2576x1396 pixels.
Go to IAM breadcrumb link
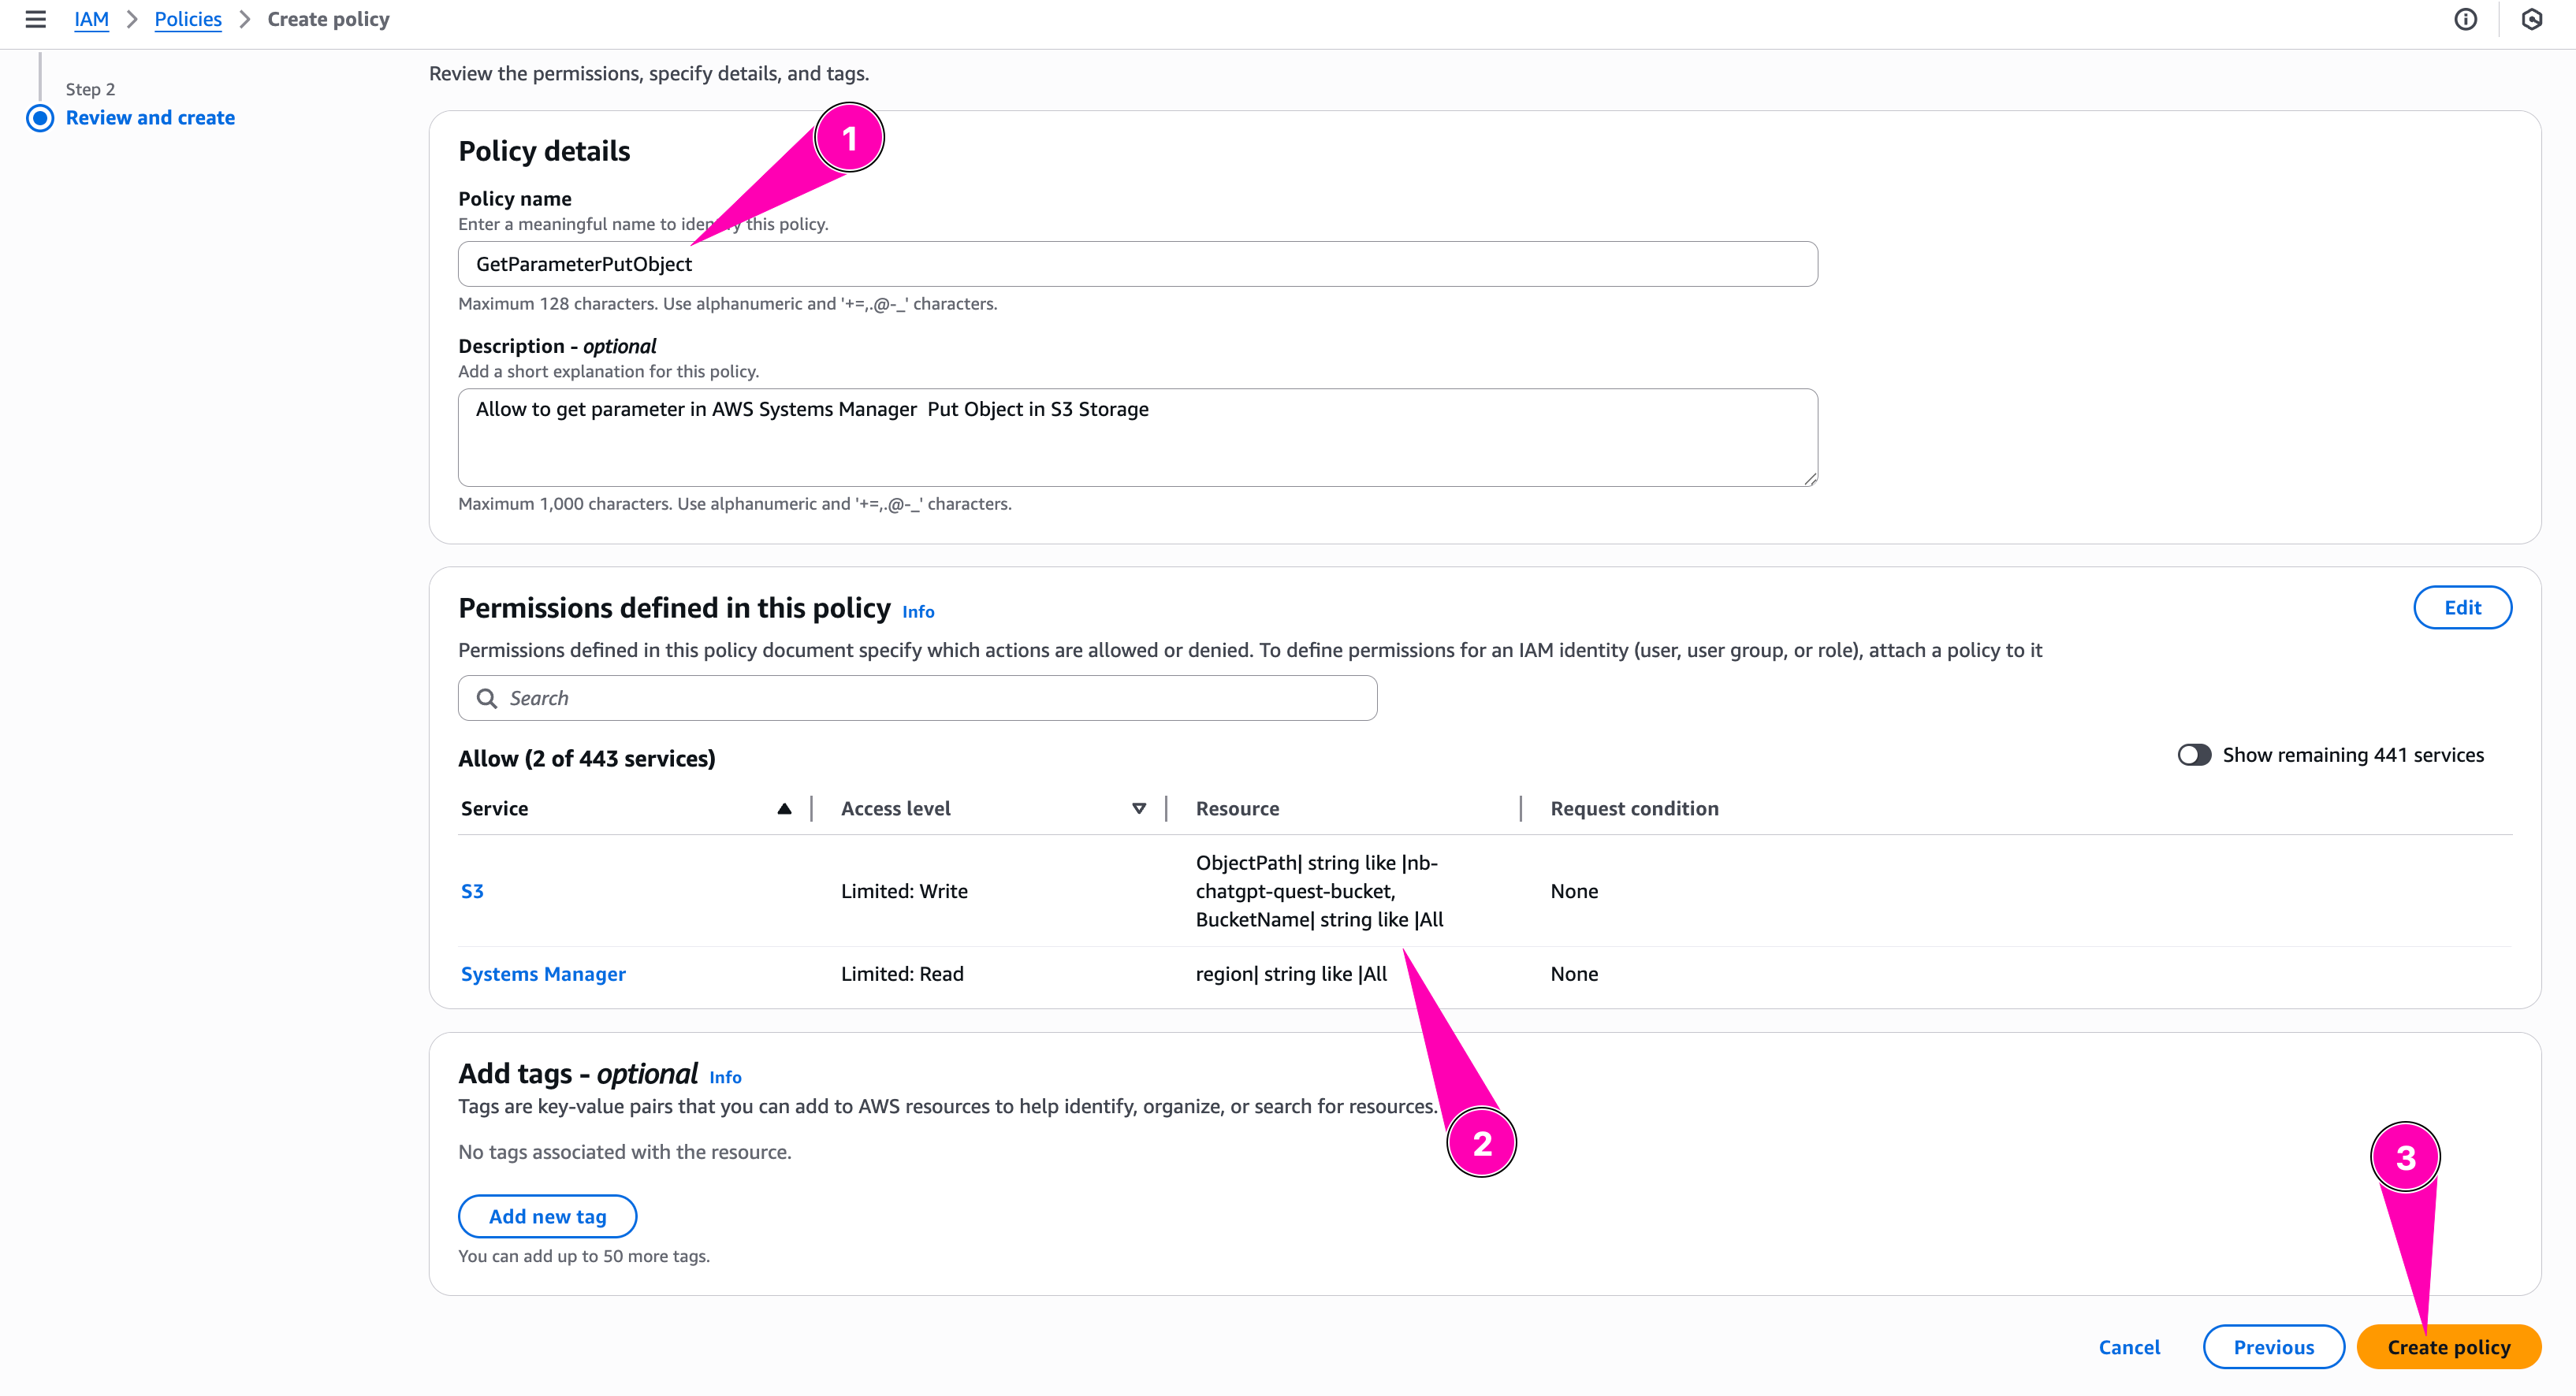(x=91, y=19)
